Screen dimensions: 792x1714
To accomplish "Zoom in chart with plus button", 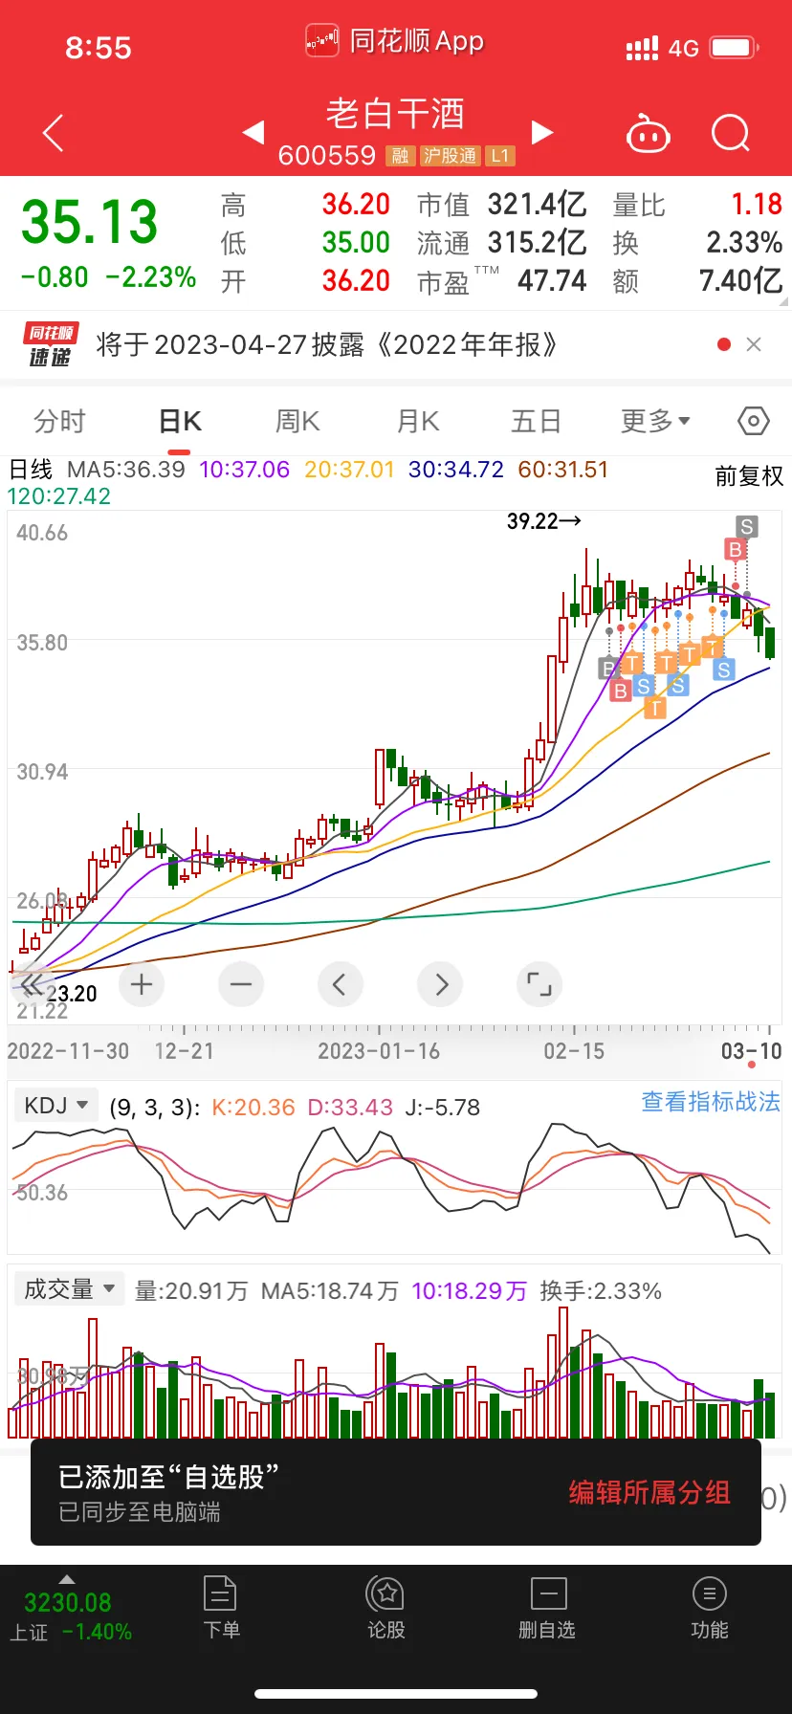I will 142,984.
